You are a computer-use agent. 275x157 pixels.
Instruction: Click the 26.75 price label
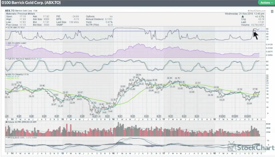pos(177,78)
